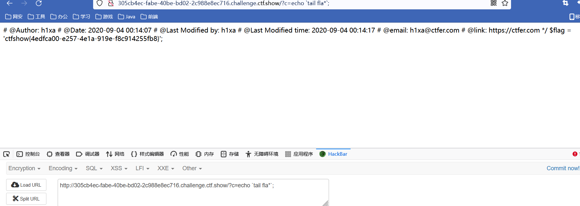The image size is (580, 206).
Task: Open the shield tracking protection icon
Action: coord(100,3)
